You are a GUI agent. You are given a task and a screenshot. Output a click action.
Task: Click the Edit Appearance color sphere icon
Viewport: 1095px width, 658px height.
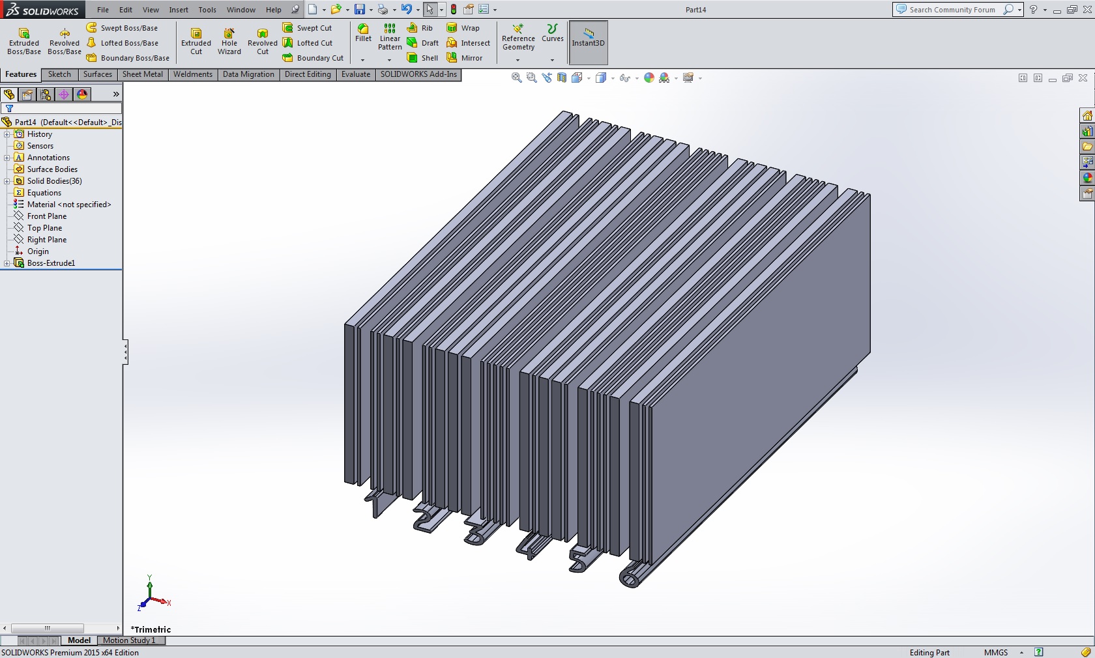(649, 78)
